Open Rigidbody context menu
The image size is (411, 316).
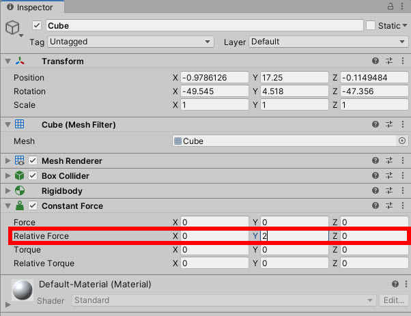tap(403, 190)
